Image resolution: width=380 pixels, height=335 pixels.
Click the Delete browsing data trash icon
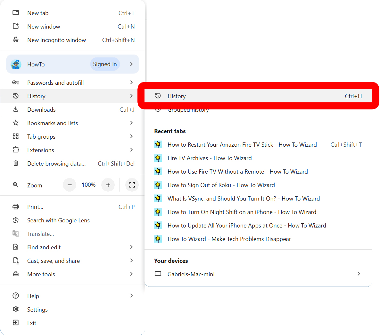click(x=16, y=163)
